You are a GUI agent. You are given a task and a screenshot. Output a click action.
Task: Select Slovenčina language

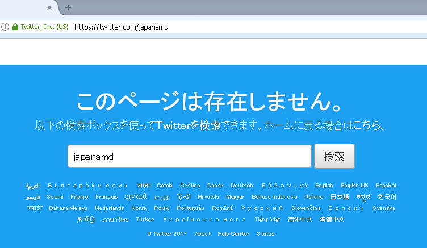tap(306, 208)
